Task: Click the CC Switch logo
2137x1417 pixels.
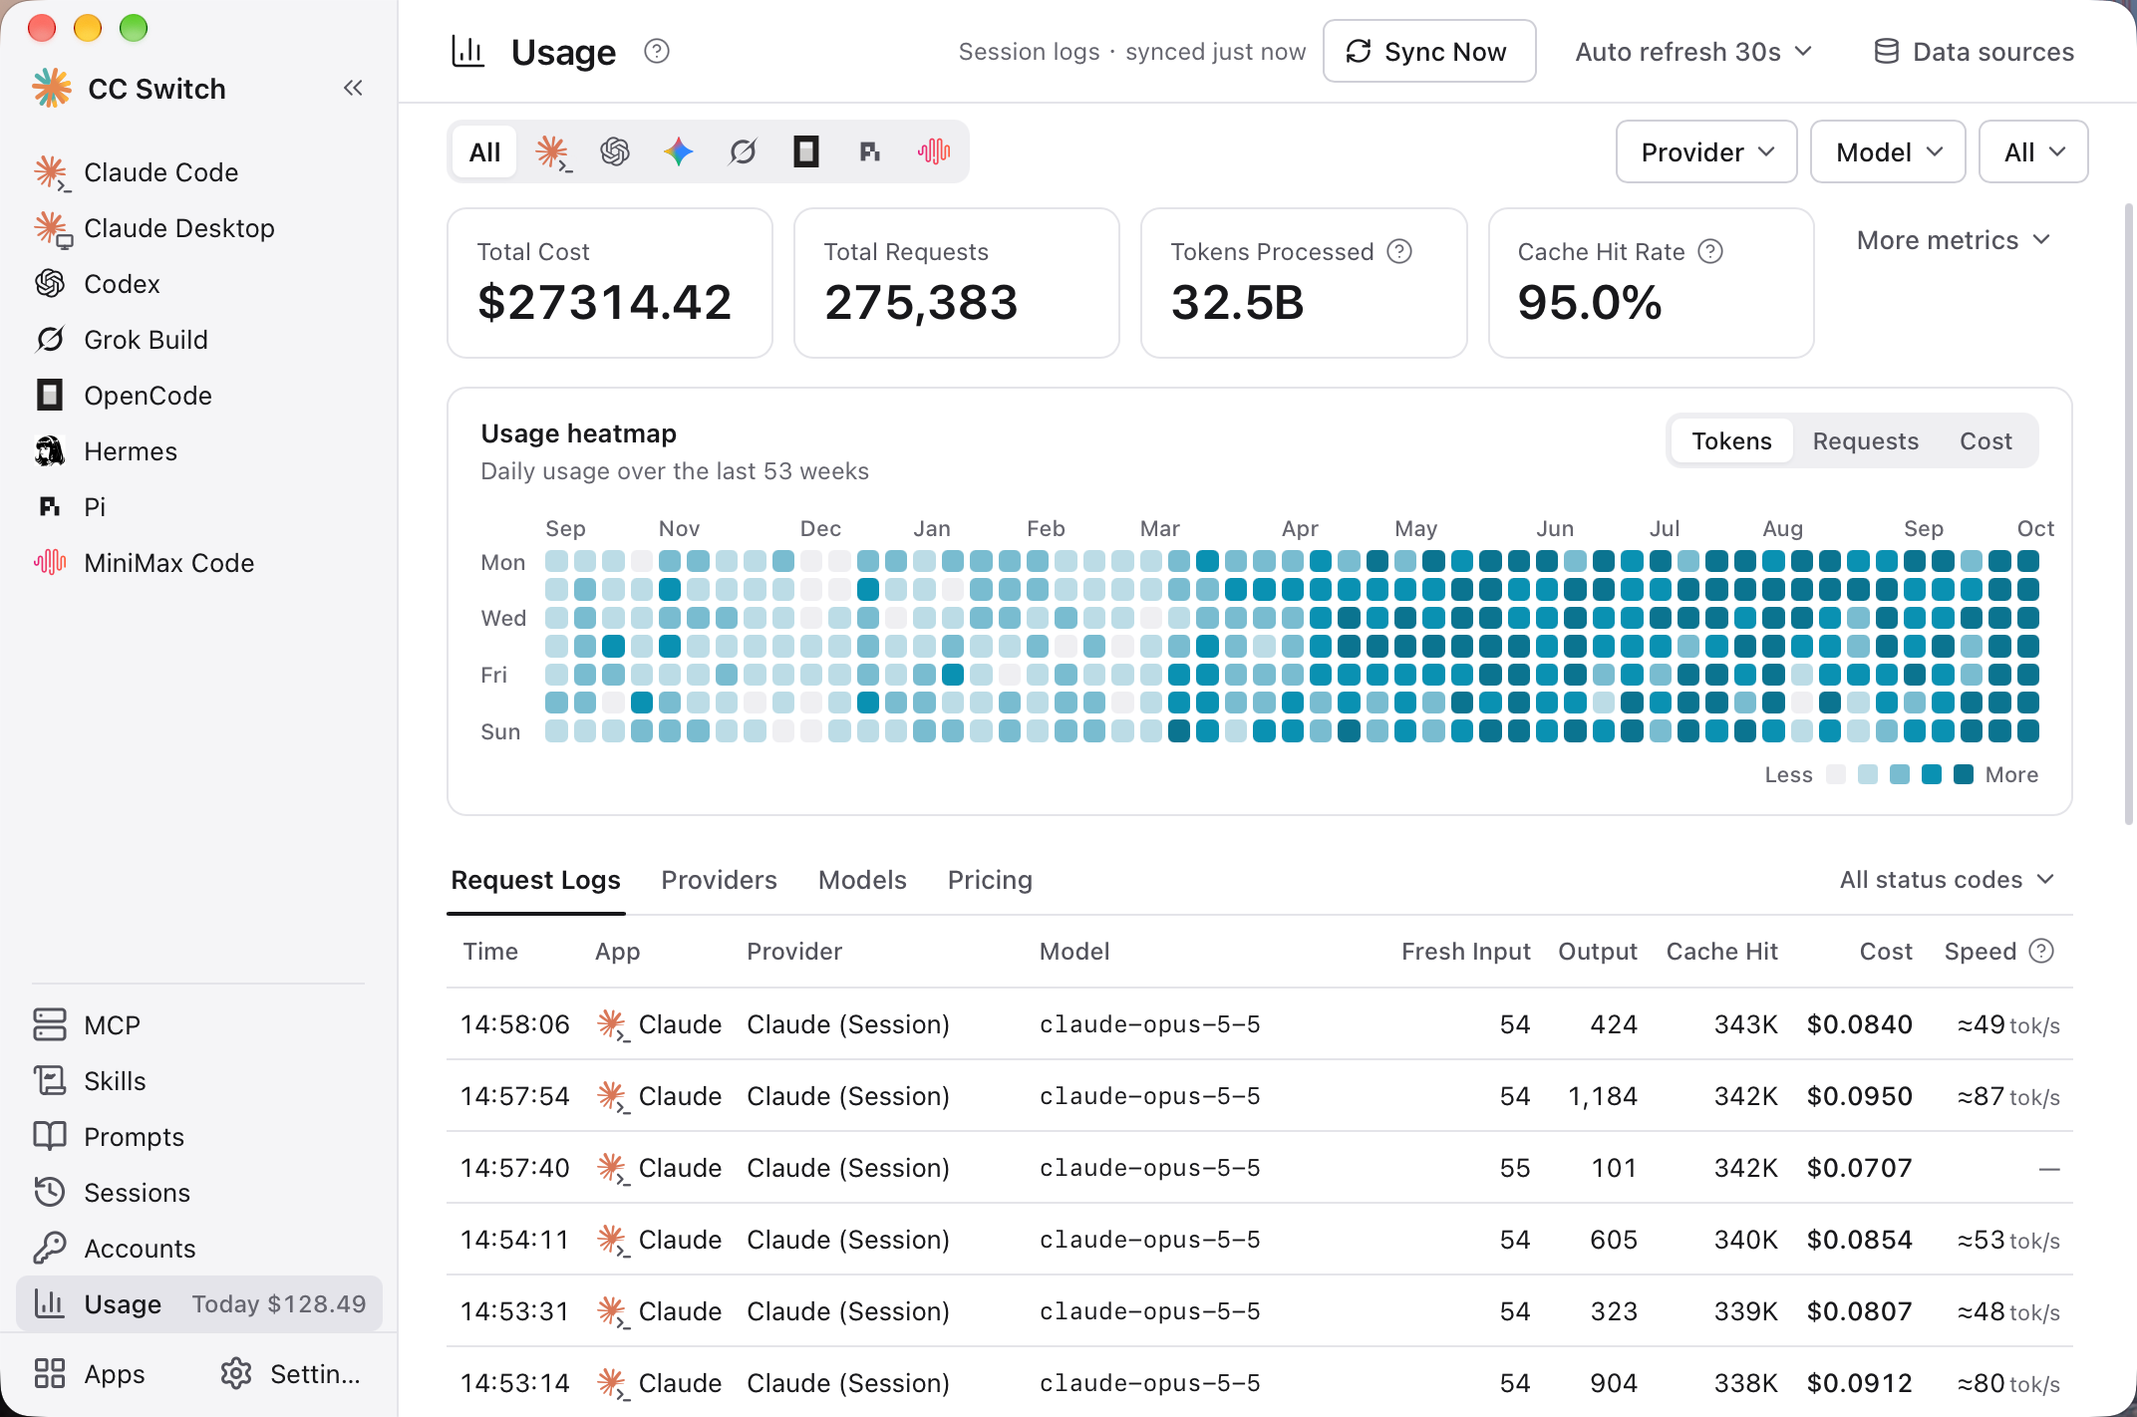Action: (x=52, y=89)
